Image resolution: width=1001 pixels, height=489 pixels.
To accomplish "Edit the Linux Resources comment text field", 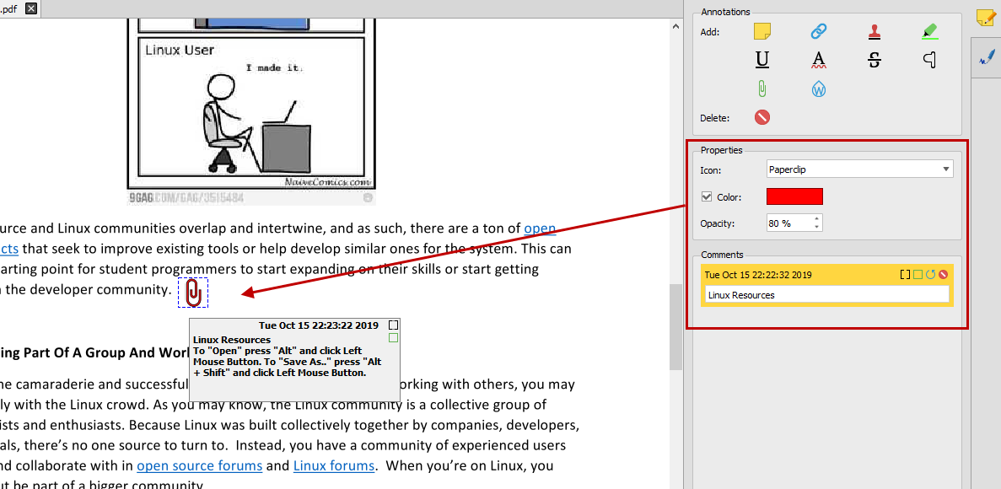I will (826, 294).
